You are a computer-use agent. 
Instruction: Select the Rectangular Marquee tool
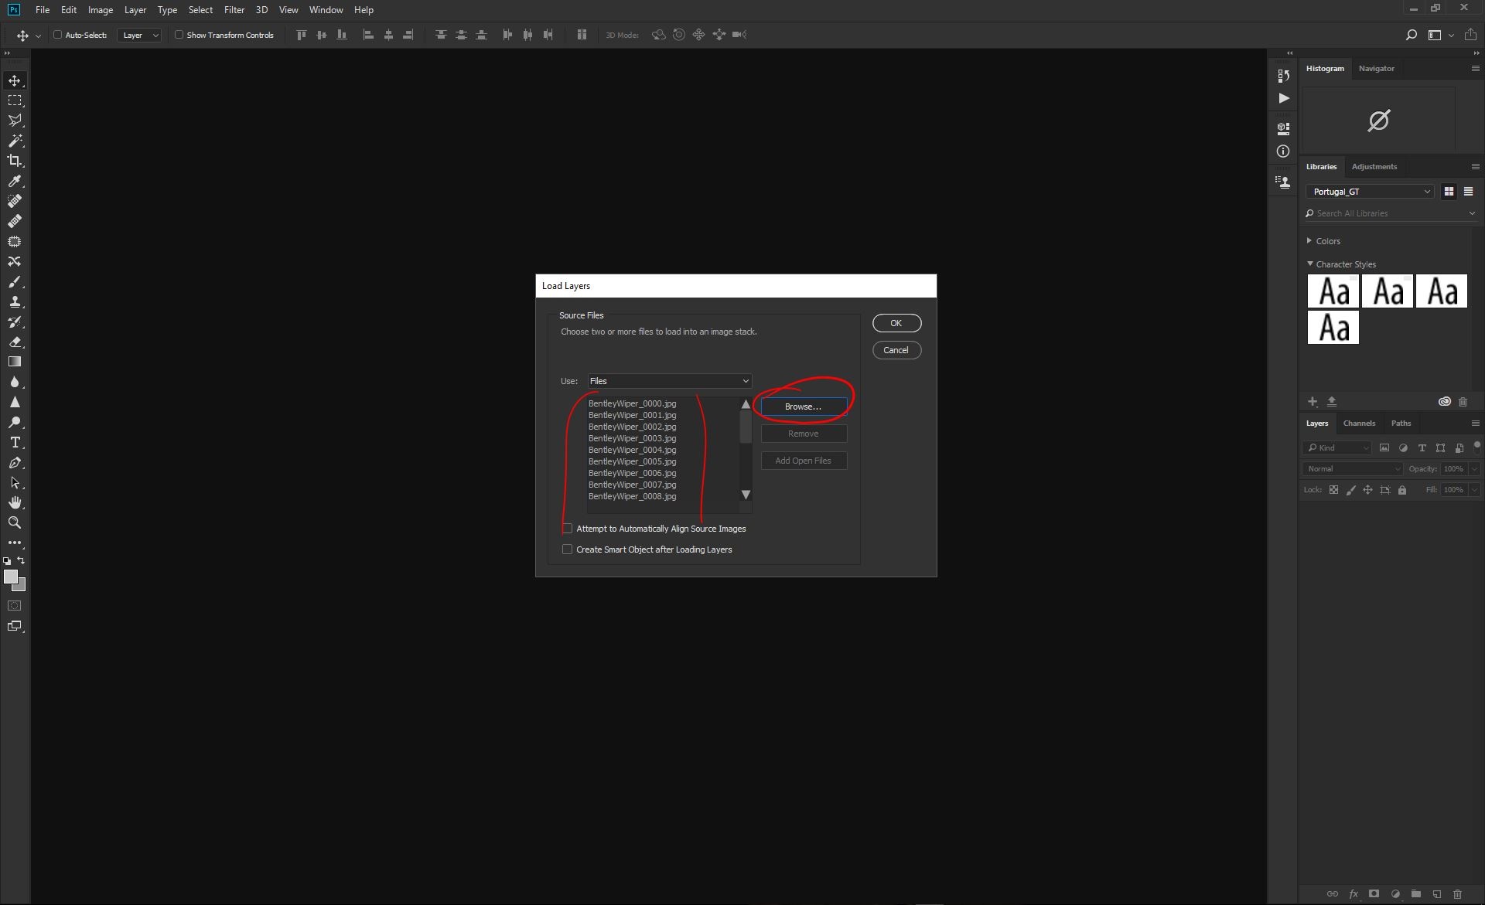coord(15,100)
